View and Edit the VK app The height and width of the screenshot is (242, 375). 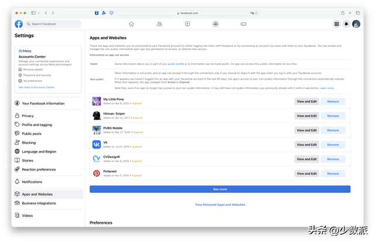click(306, 144)
